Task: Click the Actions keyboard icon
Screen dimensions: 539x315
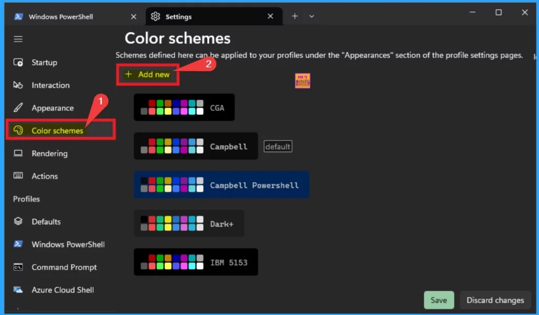Action: [x=18, y=176]
